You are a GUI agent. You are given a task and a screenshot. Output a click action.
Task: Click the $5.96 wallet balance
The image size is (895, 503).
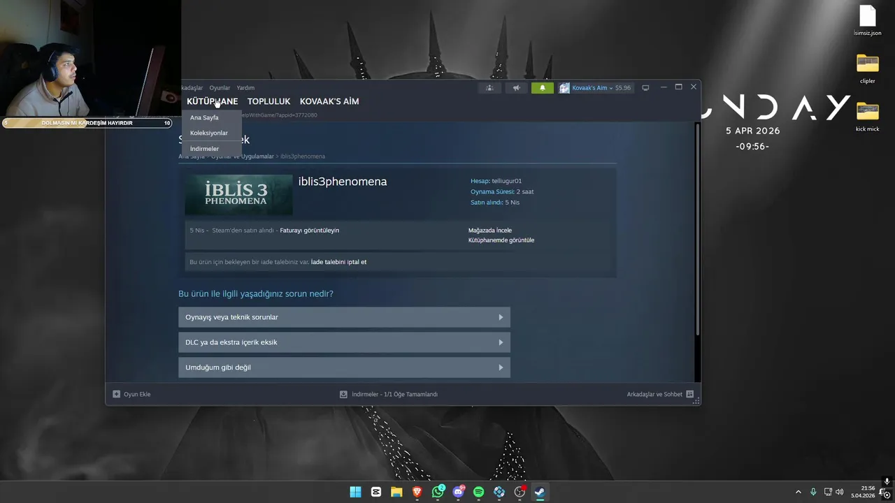coord(622,88)
